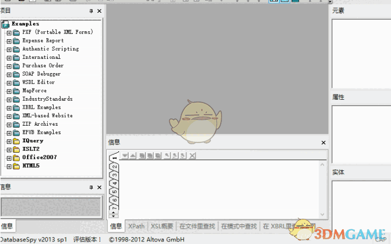Viewport: 391px width, 244px height.
Task: Click the Examples project root icon
Action: [5, 24]
